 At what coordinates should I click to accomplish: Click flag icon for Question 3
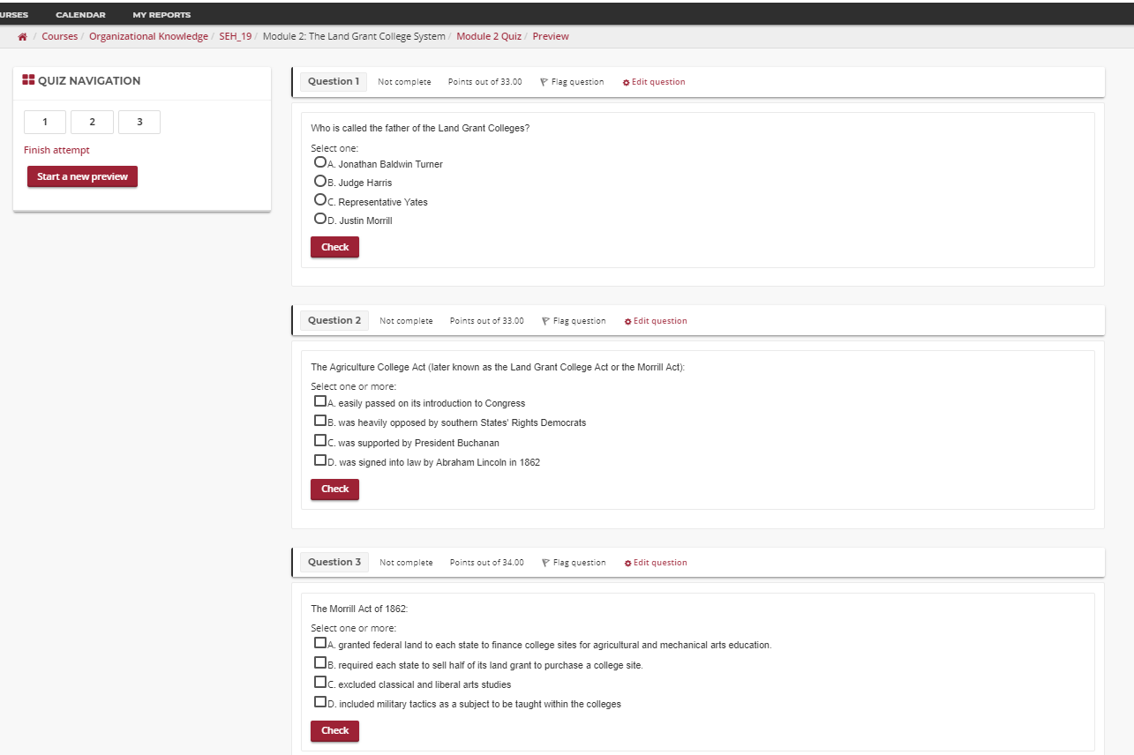(546, 563)
